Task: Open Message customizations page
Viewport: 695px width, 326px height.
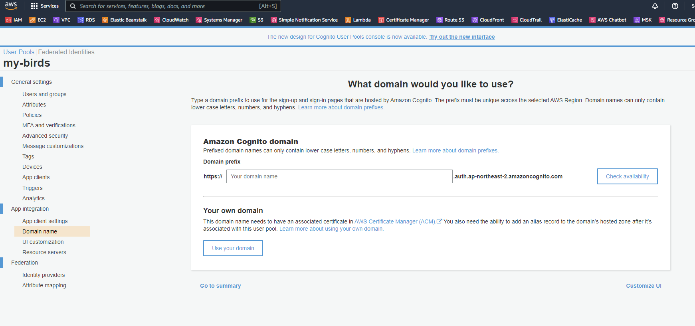Action: click(x=53, y=146)
